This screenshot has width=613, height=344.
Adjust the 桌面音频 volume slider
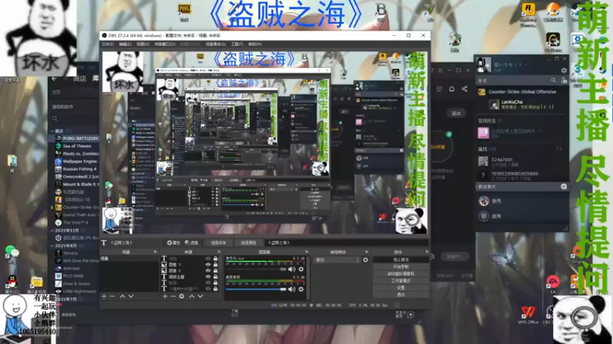256,290
